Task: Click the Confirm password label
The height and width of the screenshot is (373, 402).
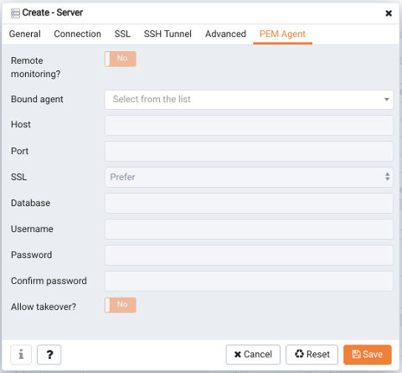Action: 49,281
